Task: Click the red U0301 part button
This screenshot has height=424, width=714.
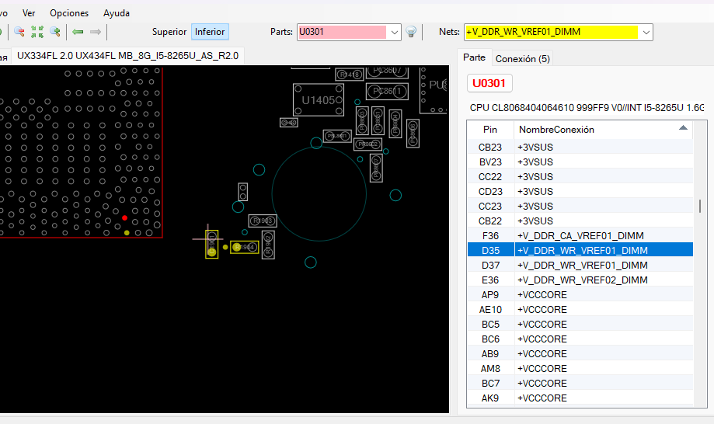Action: coord(489,83)
